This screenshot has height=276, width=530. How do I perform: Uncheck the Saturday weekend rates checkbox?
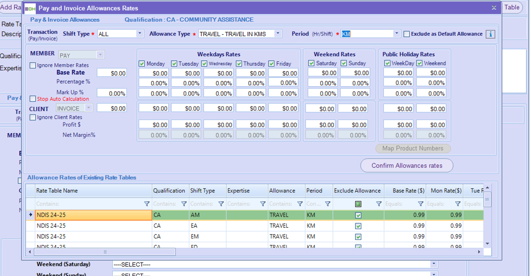[x=311, y=63]
